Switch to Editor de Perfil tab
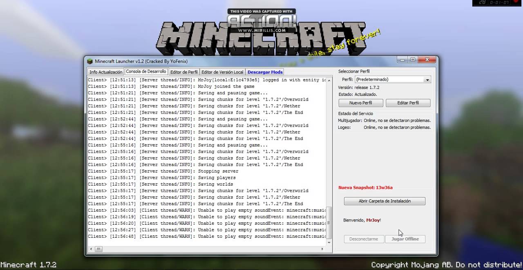Screen dimensions: 523x270 click(x=184, y=72)
